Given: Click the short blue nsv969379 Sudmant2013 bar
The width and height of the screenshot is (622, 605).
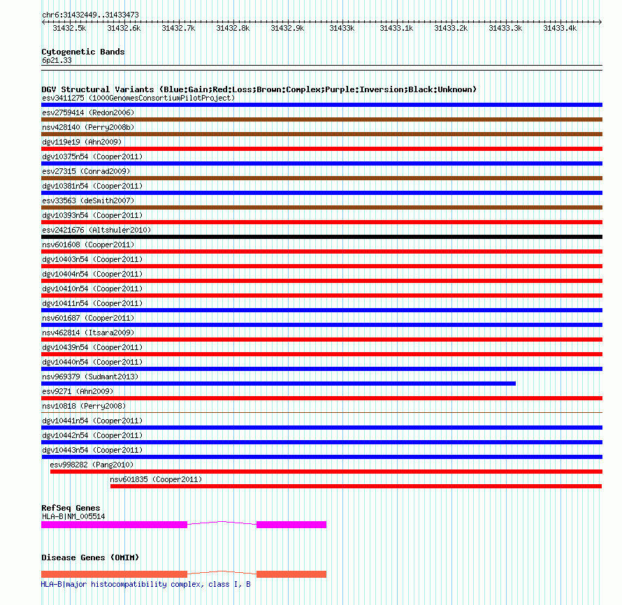Looking at the screenshot, I should [x=278, y=384].
